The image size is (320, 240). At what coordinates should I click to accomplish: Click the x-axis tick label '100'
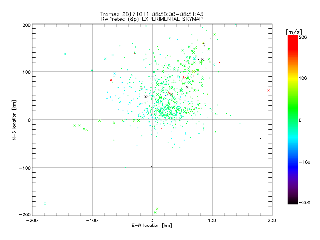(212, 220)
